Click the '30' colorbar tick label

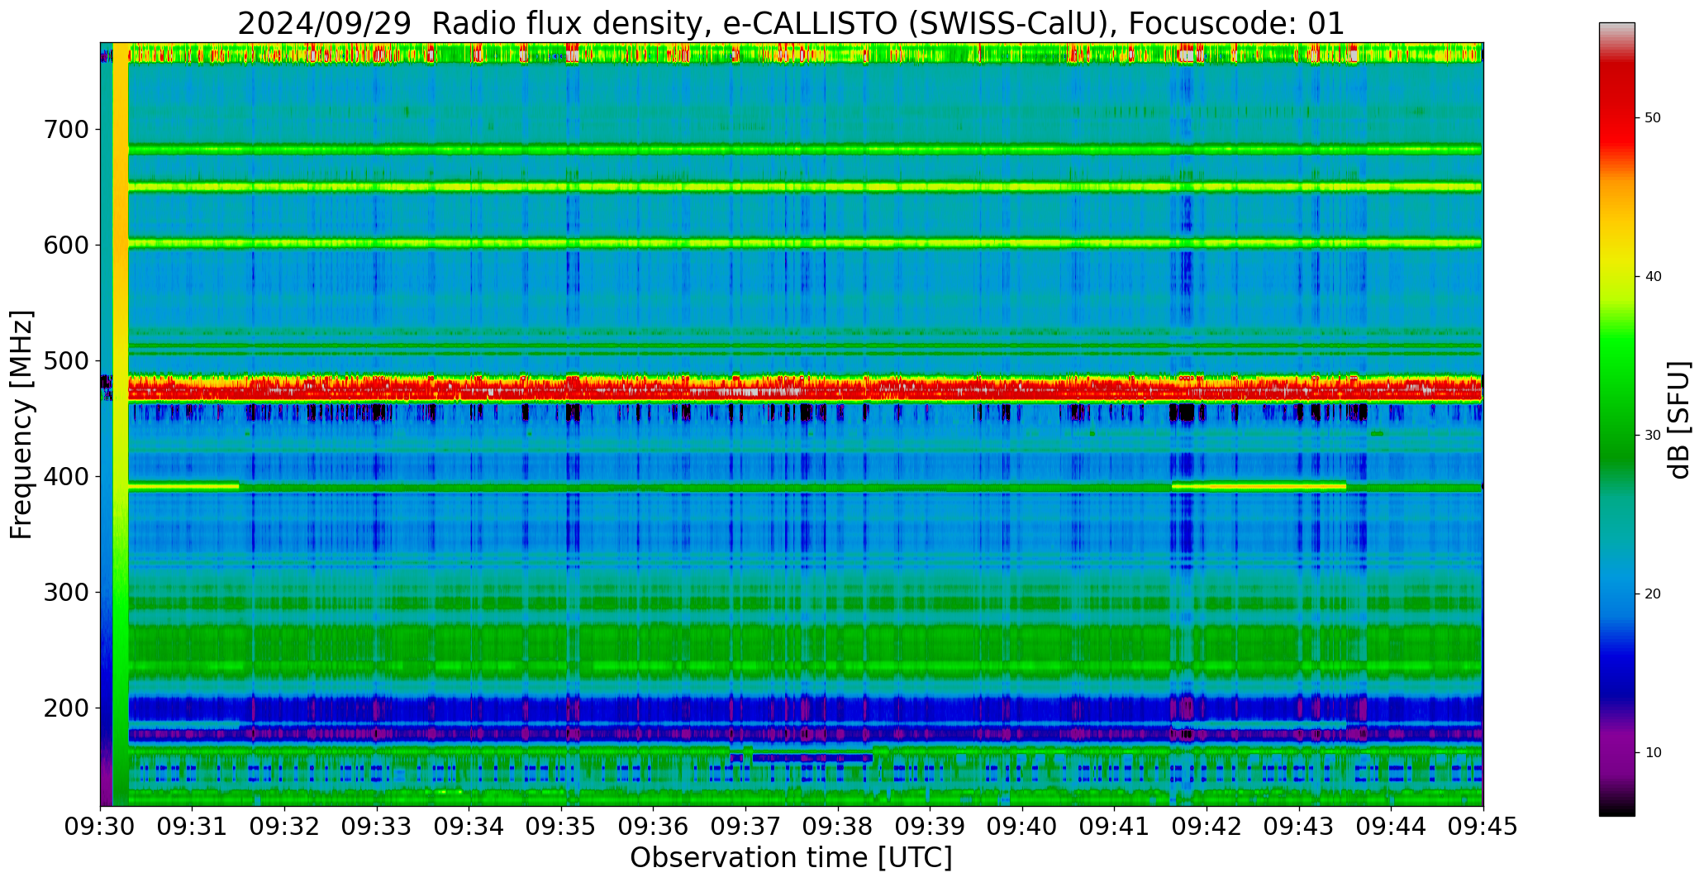1652,436
